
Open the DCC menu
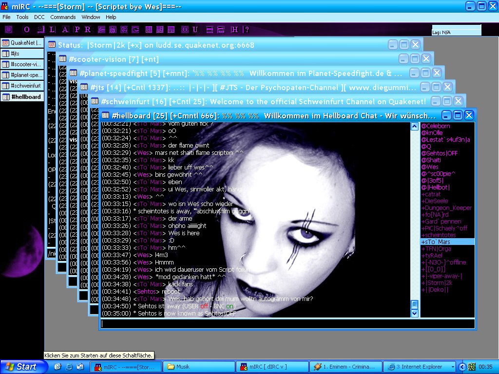tap(39, 17)
